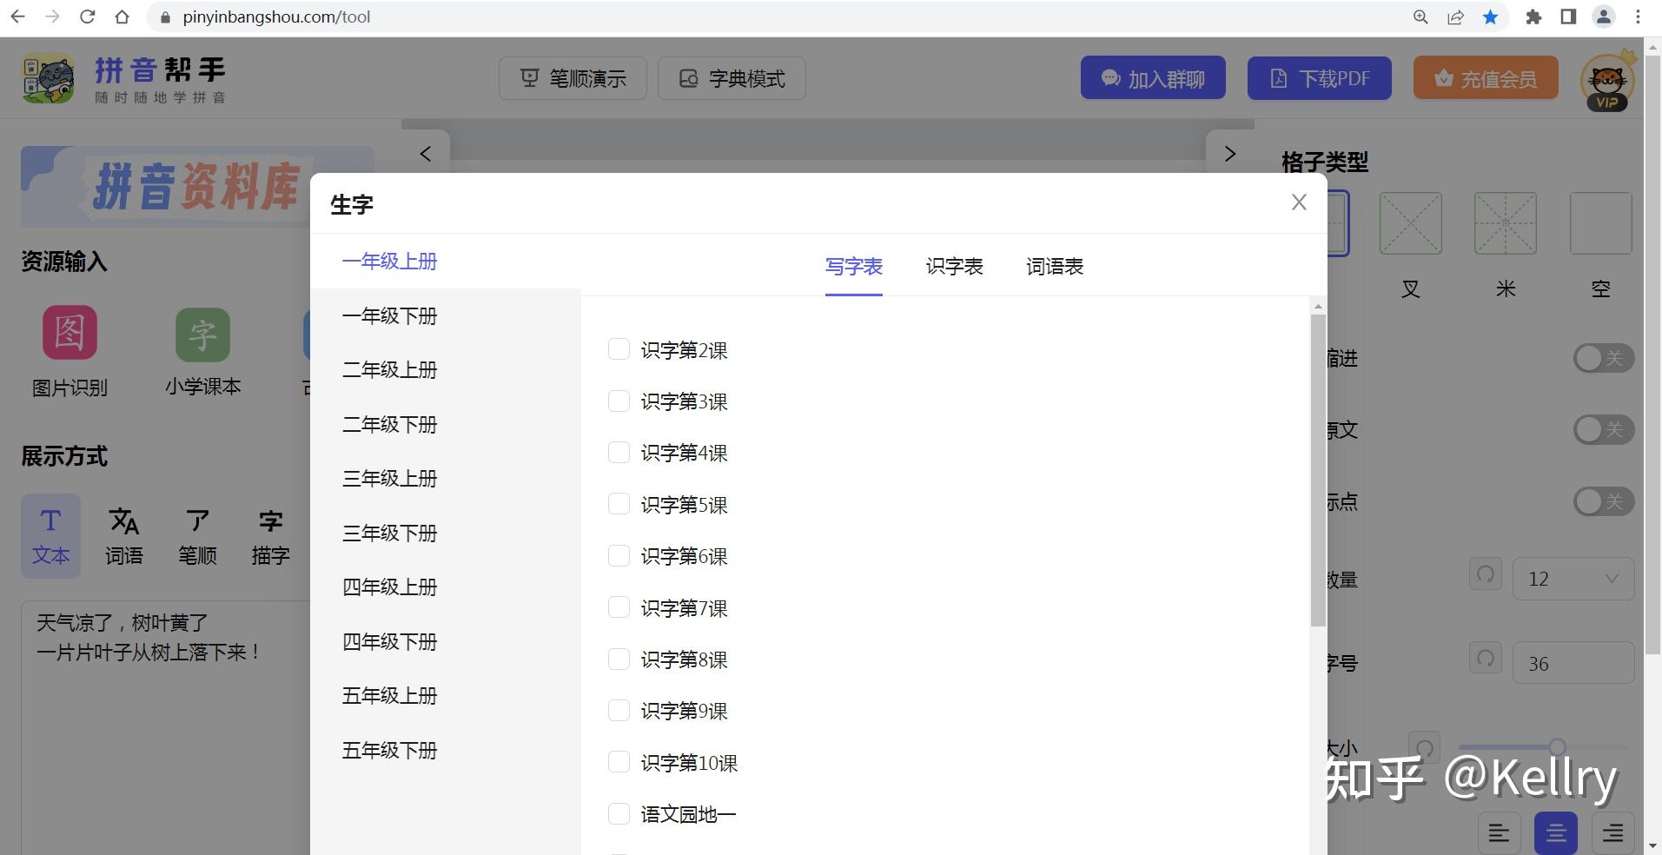Viewport: 1662px width, 855px height.
Task: Choose the 叉 cross grid type
Action: click(1411, 223)
